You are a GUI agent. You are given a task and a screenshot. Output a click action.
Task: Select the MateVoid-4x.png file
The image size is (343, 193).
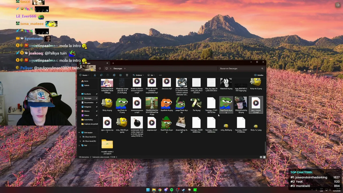click(226, 84)
